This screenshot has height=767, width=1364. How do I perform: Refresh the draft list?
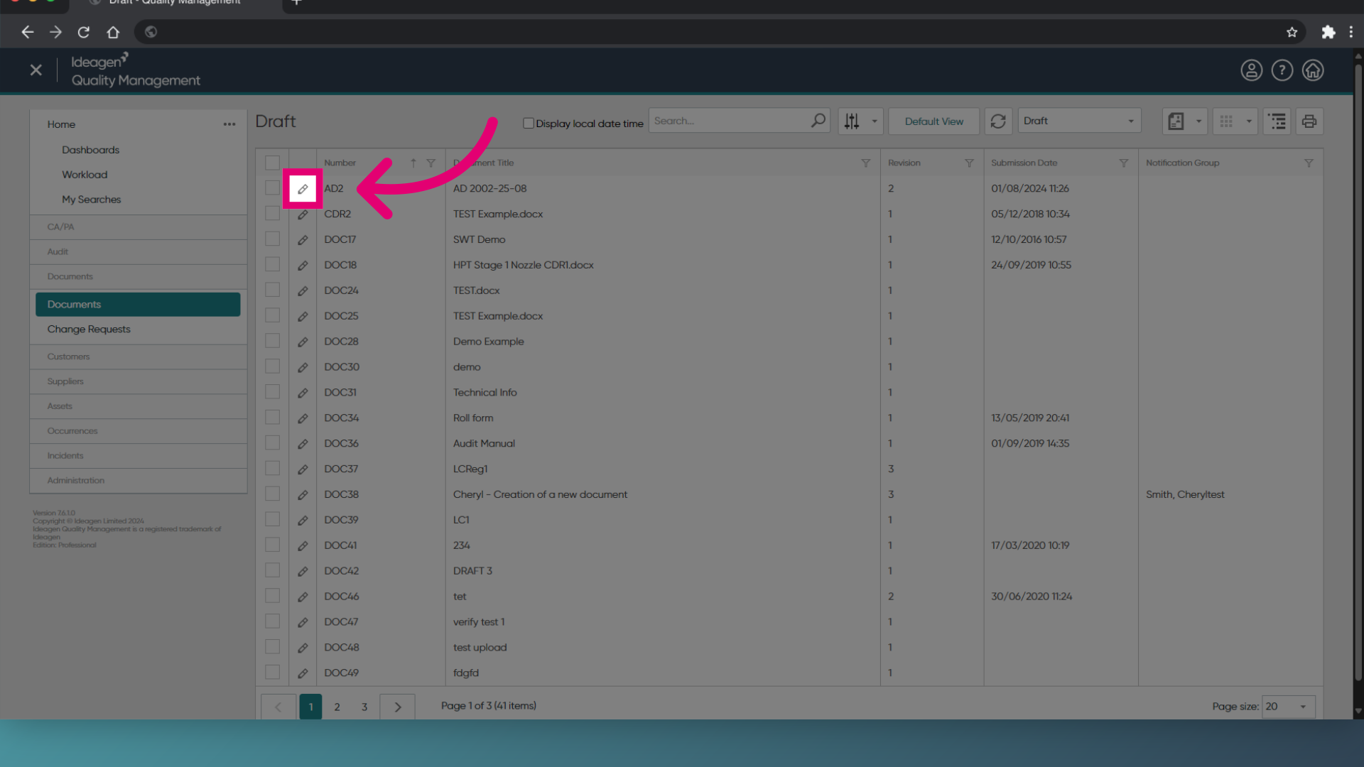coord(998,121)
